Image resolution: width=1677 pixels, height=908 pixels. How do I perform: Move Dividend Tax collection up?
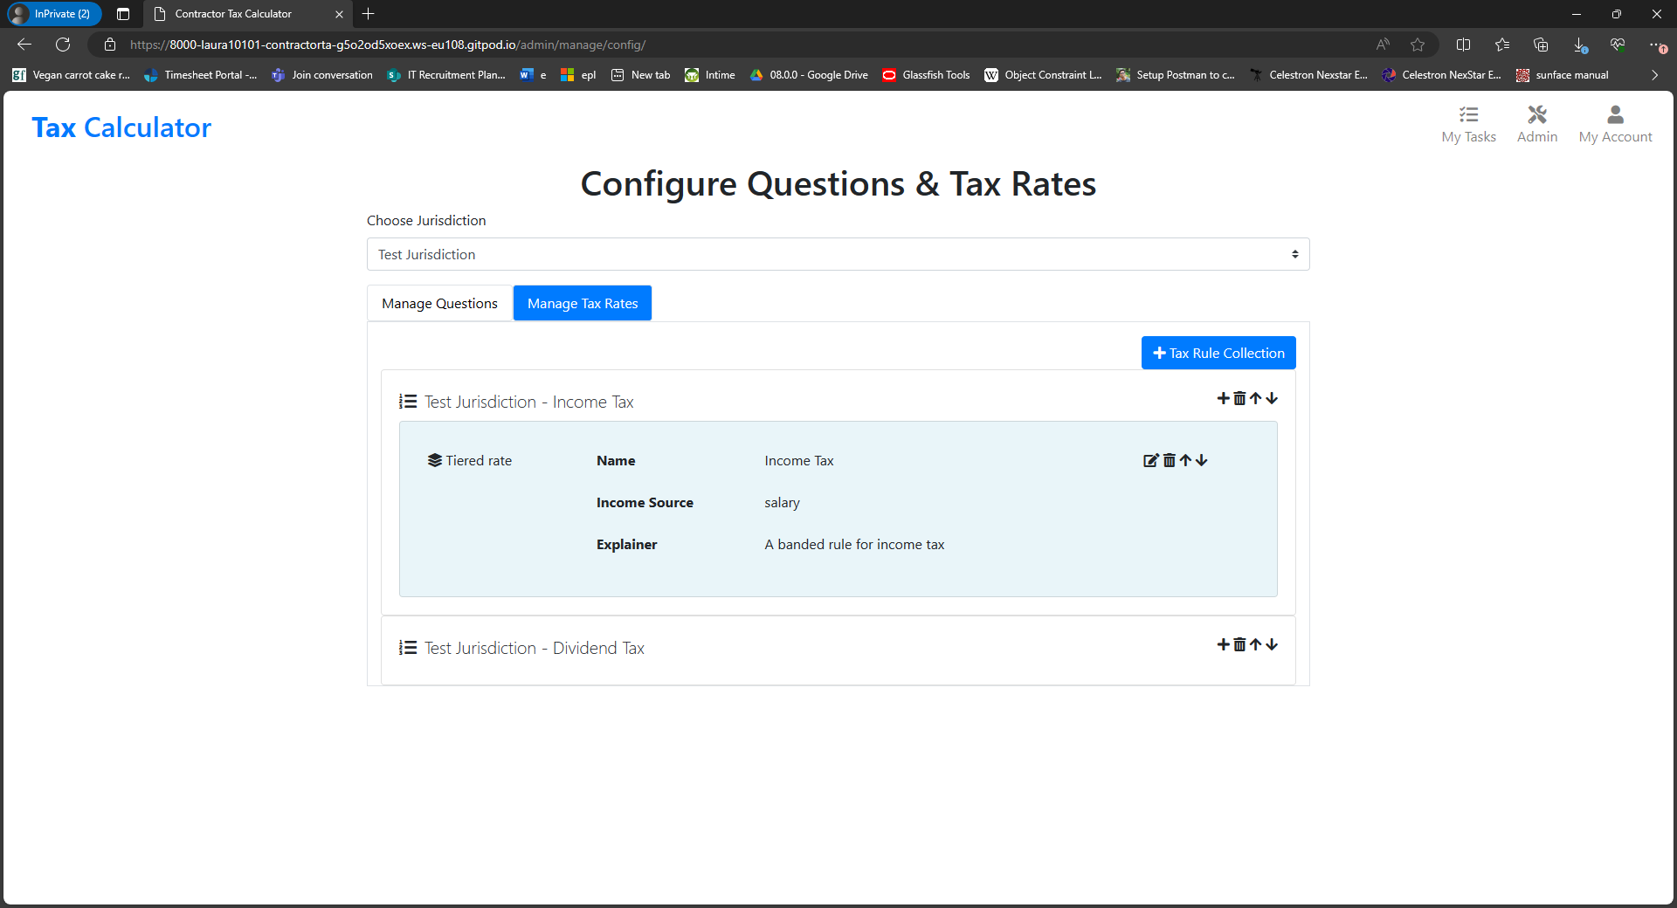point(1255,644)
